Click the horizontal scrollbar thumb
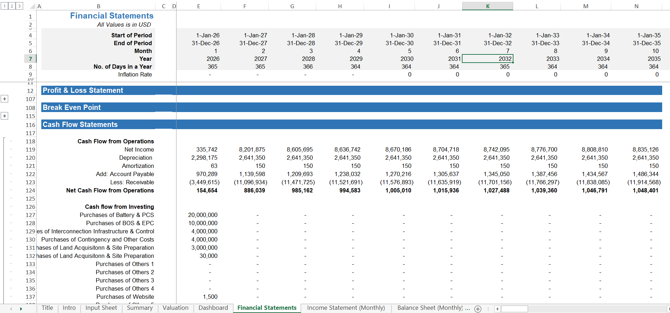 point(514,309)
